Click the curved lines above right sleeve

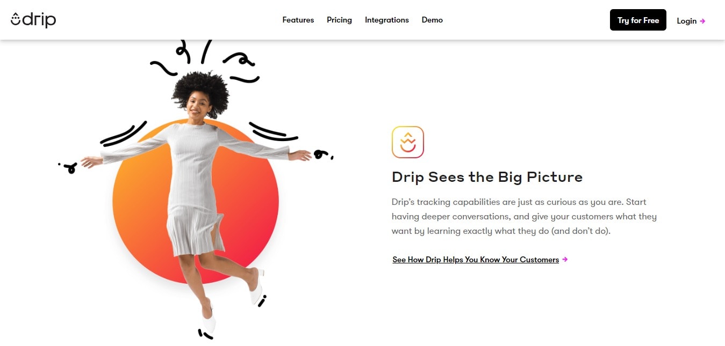tap(124, 134)
